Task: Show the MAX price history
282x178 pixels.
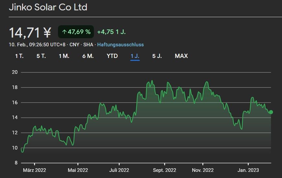Action: pos(181,56)
